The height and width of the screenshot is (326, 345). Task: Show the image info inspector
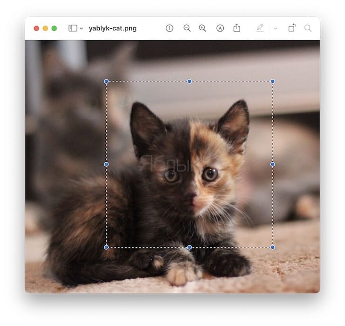[x=169, y=28]
